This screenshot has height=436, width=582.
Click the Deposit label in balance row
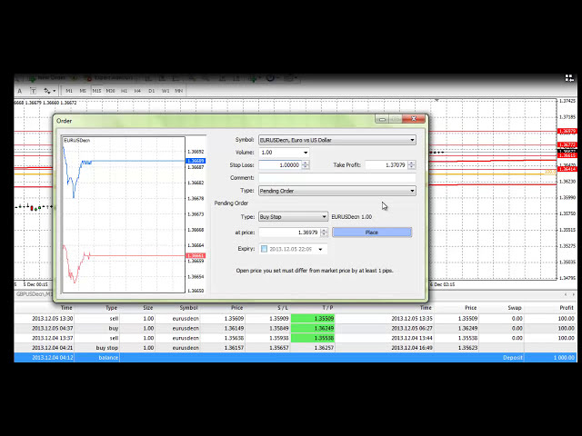[x=513, y=358]
